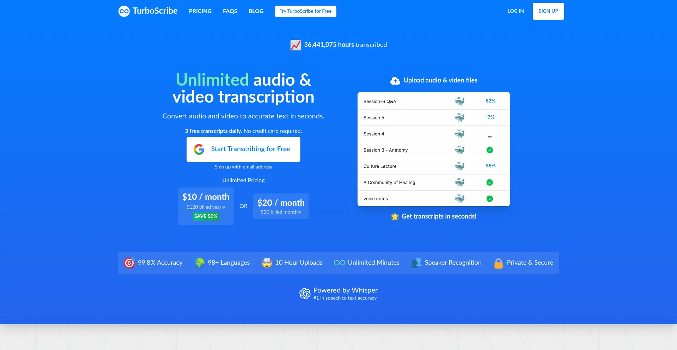Click green checkmark for Session 3 - Anatomy
Viewport: 677px width, 350px height.
pyautogui.click(x=489, y=150)
